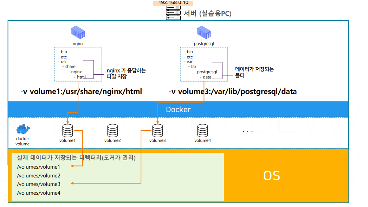Click the volume1 caption text

coord(67,140)
